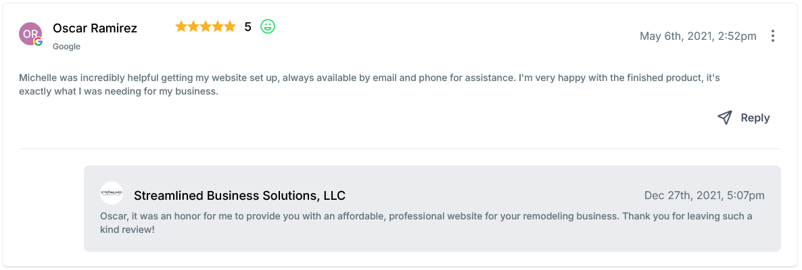
Task: Click the Streamlined Business Solutions, LLC name
Action: point(239,196)
